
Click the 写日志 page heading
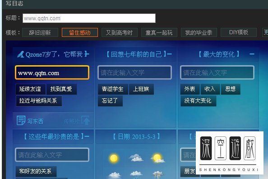pyautogui.click(x=14, y=4)
